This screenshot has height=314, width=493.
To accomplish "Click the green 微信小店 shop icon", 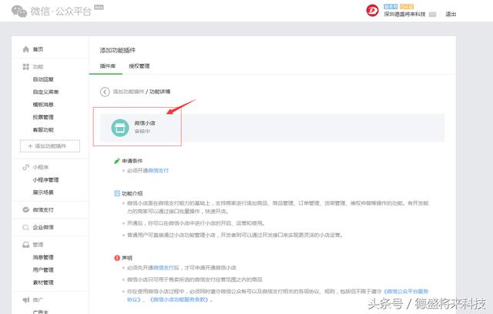I will pyautogui.click(x=119, y=128).
